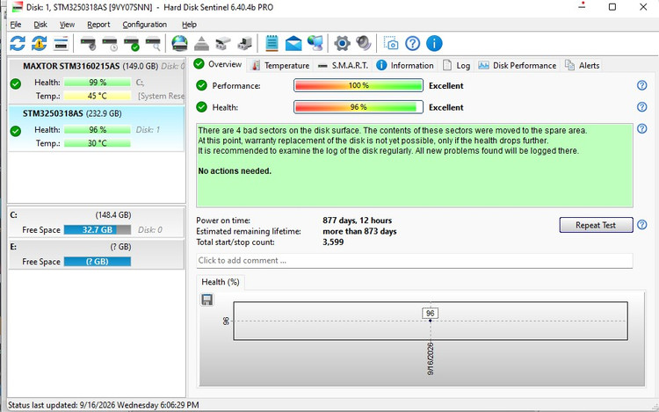Click the red-and-blue striped disk panel icon

pos(61,43)
